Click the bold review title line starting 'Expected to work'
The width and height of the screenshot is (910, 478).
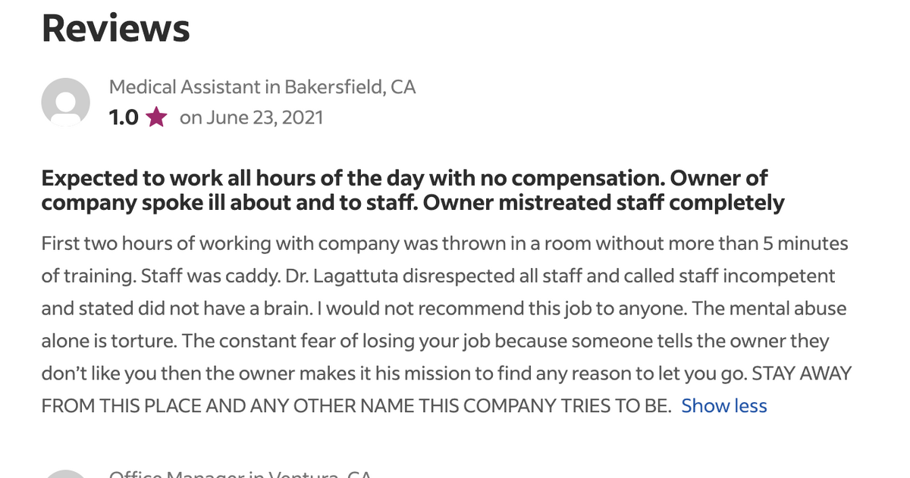coord(404,179)
